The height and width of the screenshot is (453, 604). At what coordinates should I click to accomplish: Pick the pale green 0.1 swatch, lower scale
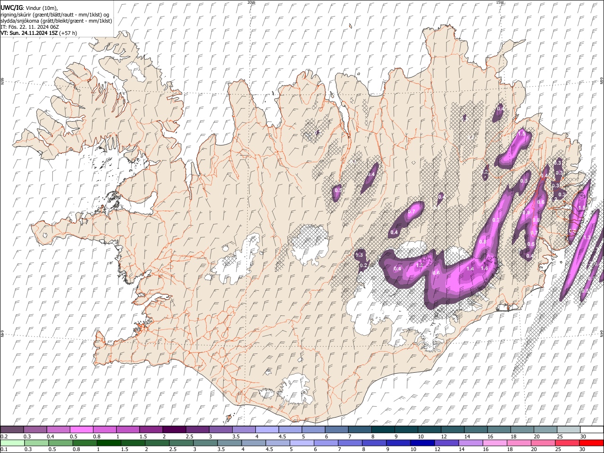tap(13, 443)
